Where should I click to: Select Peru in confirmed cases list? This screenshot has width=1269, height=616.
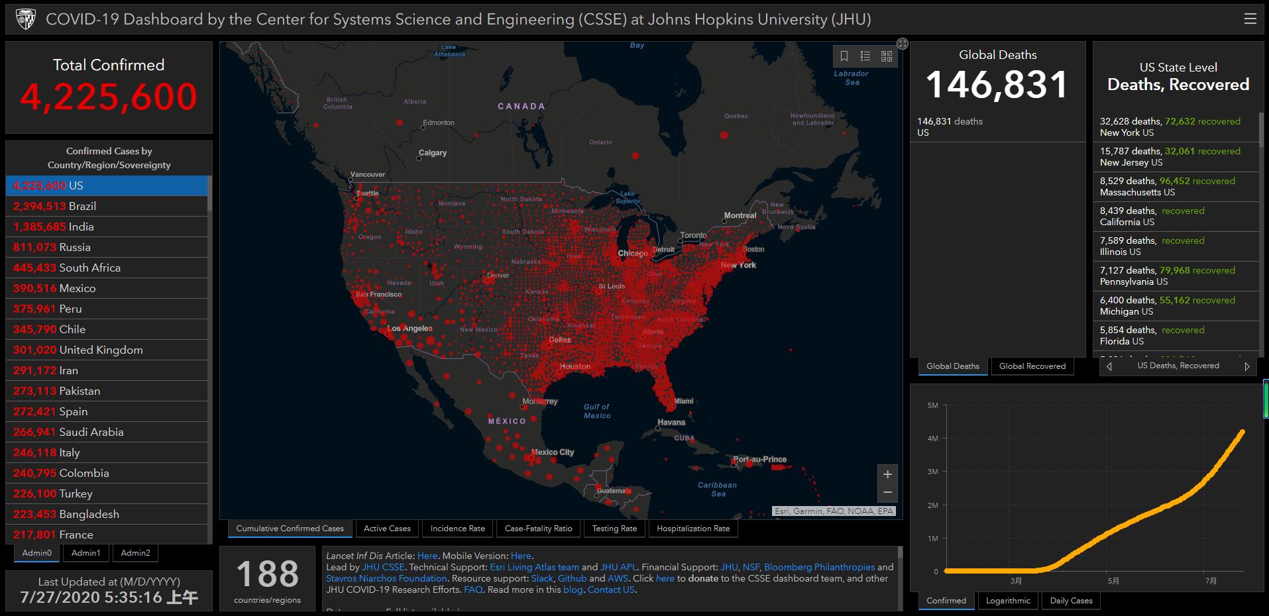pos(107,309)
